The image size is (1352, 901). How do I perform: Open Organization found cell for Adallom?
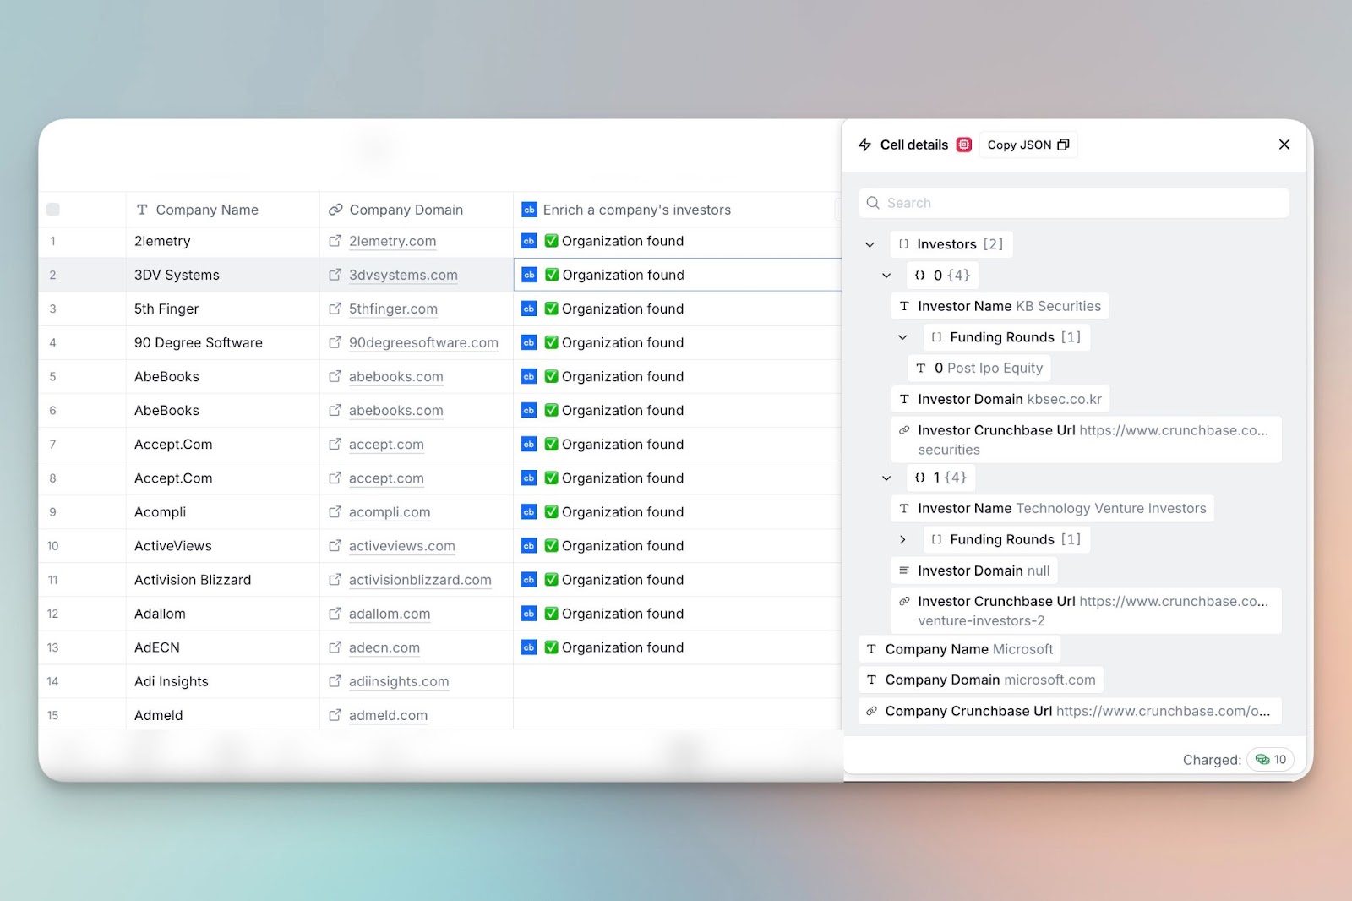[x=677, y=614]
